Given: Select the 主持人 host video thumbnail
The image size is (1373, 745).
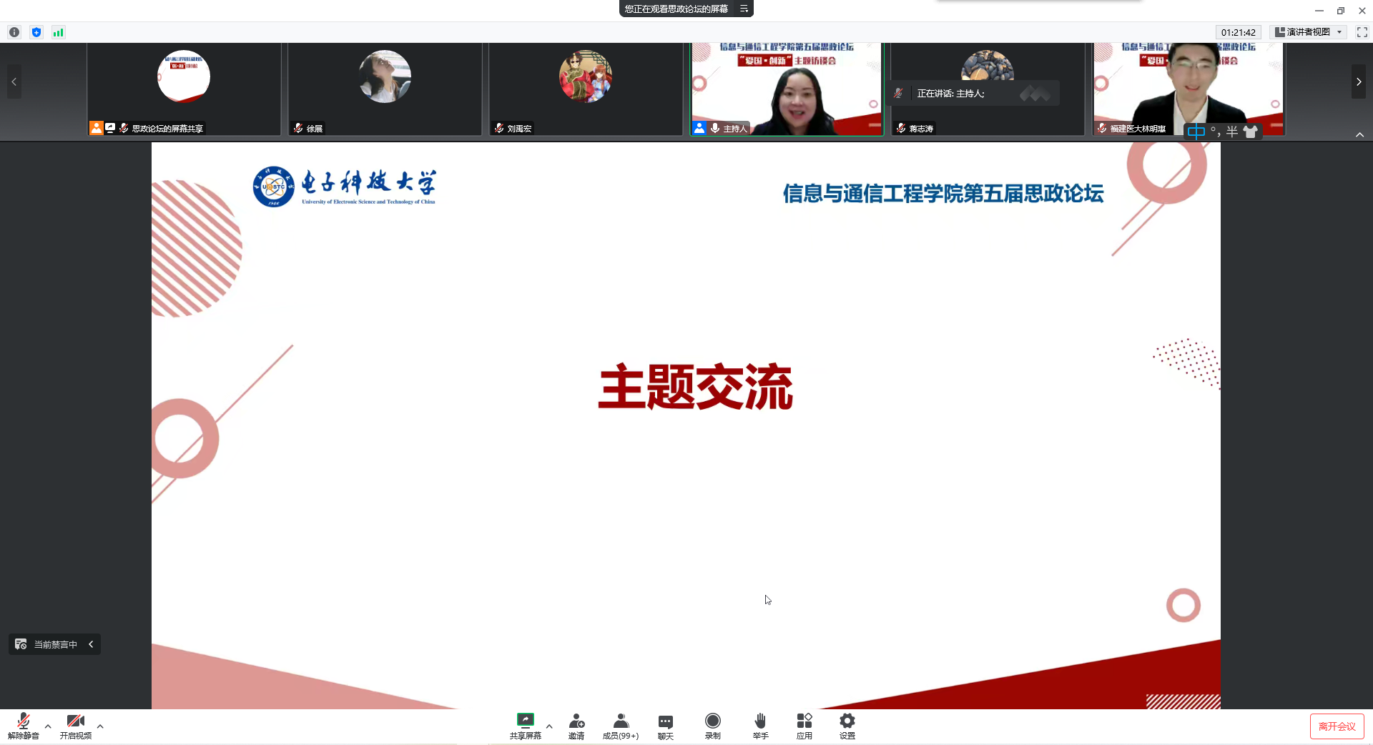Looking at the screenshot, I should click(x=787, y=89).
